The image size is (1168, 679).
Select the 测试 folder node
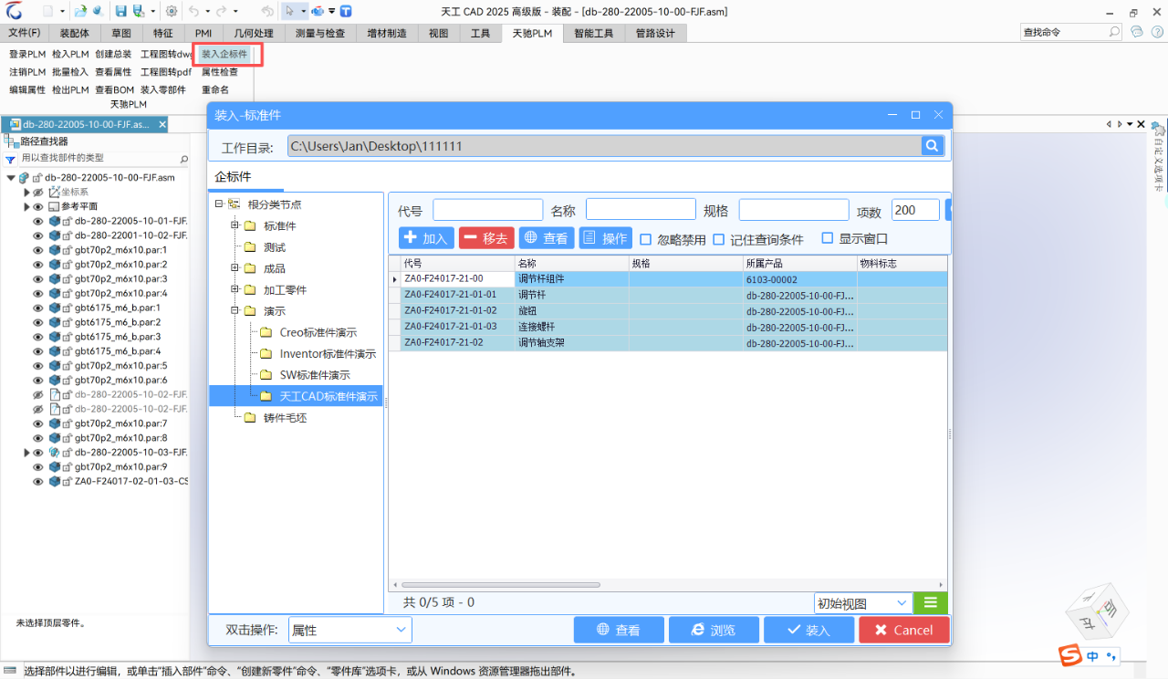click(275, 247)
